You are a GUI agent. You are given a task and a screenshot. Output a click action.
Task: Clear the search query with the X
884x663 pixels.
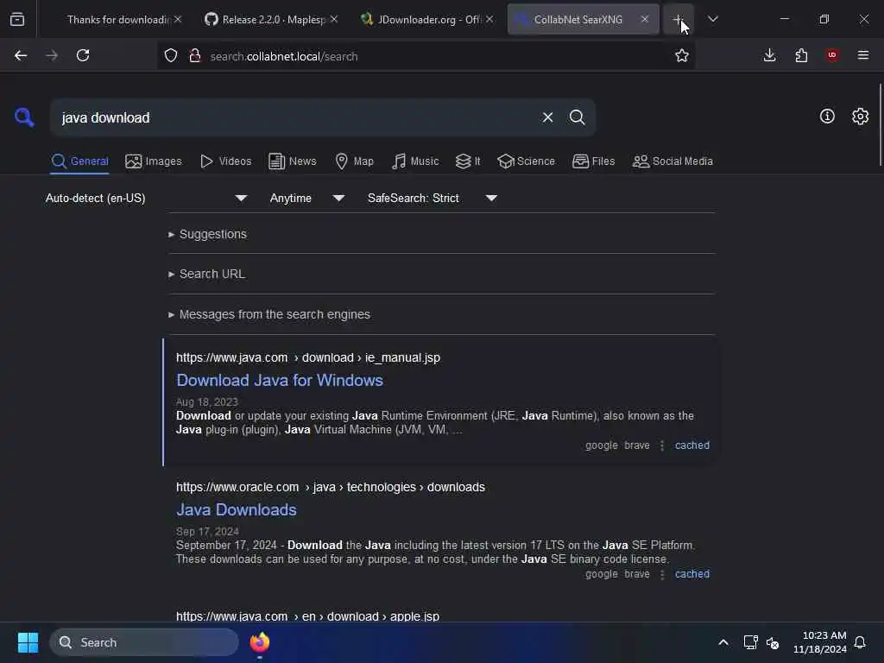coord(547,117)
